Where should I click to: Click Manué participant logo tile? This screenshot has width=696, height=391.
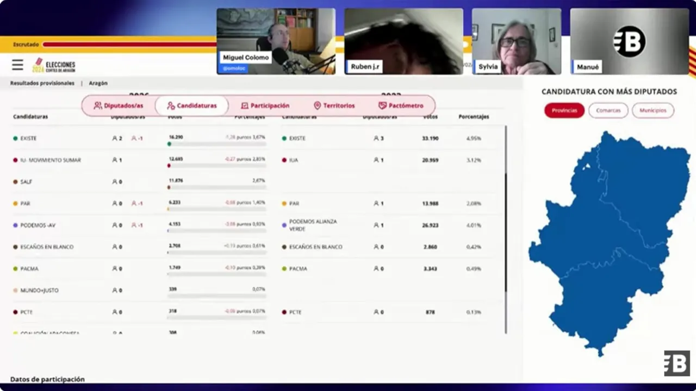[629, 41]
